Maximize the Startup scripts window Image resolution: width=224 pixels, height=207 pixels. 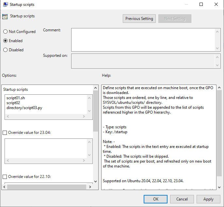click(201, 5)
